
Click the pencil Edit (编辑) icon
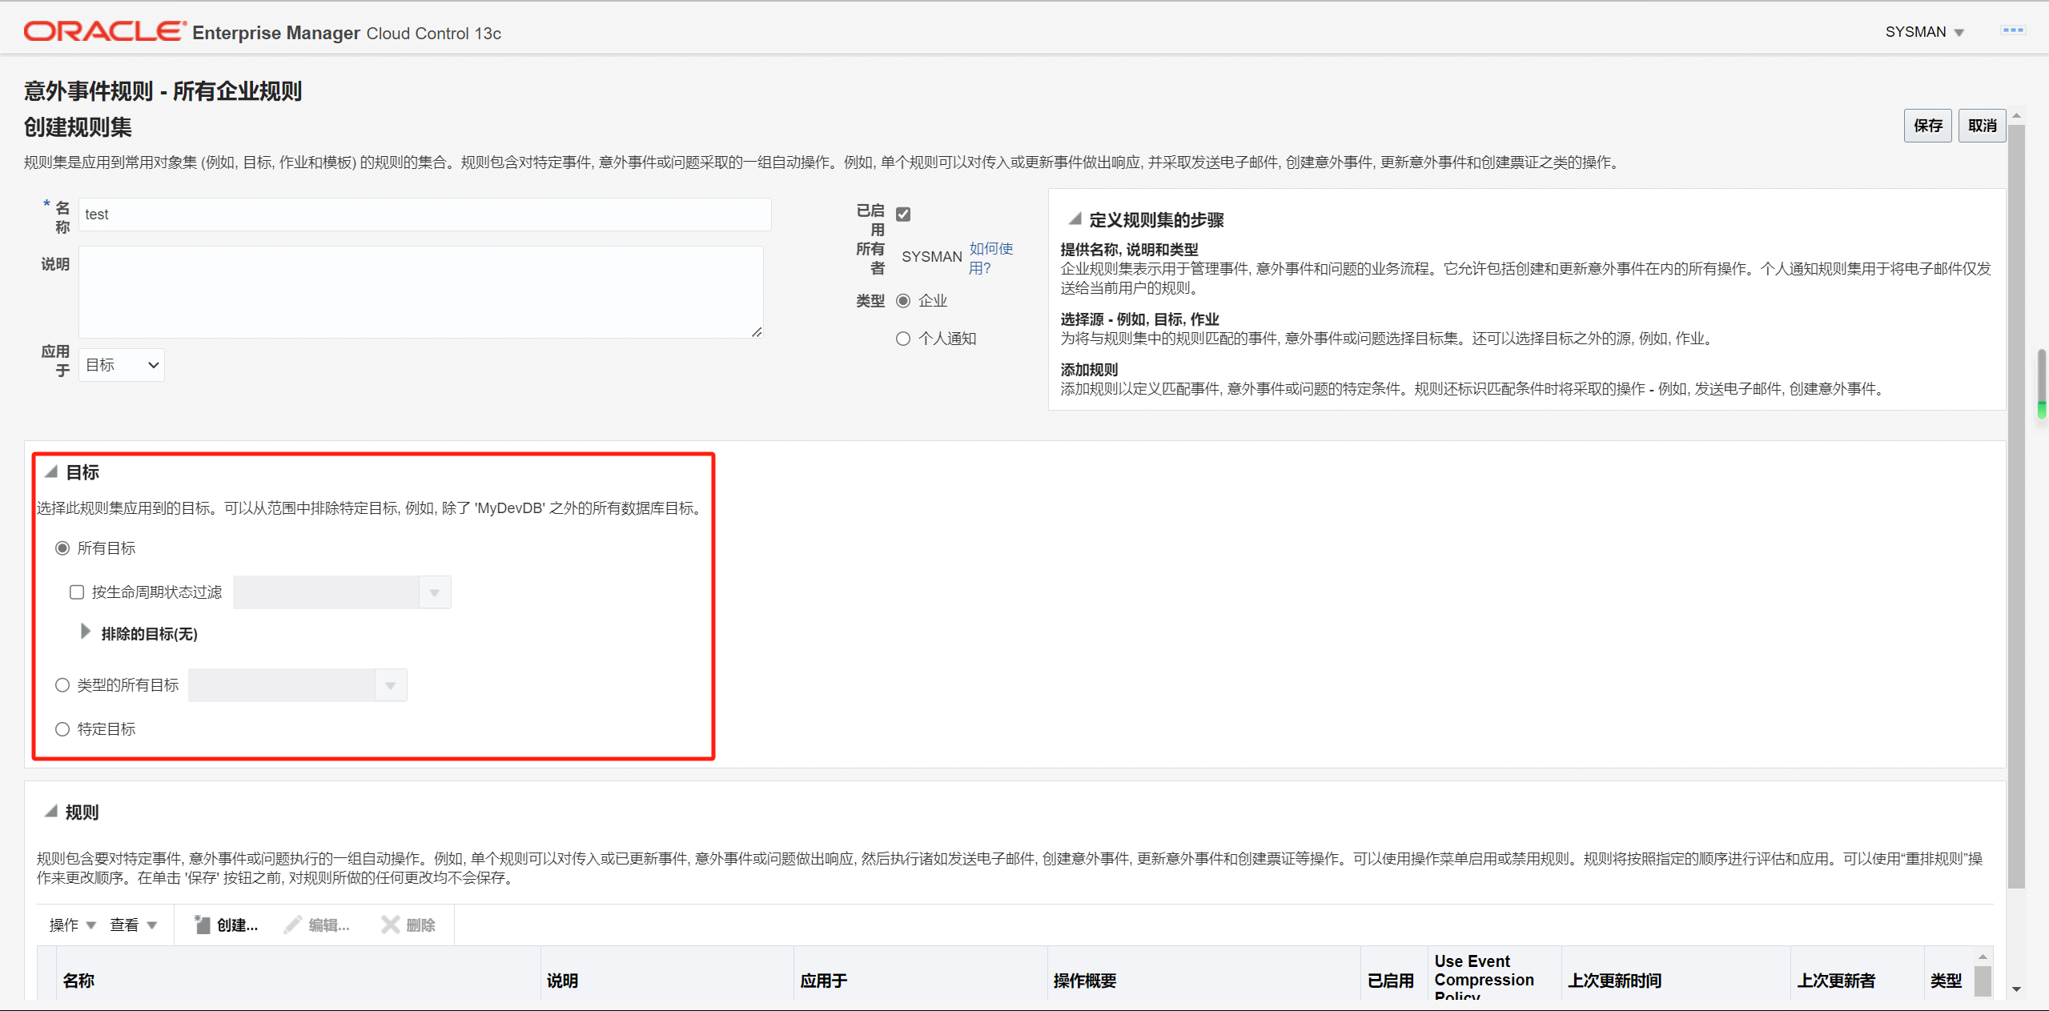(x=293, y=925)
